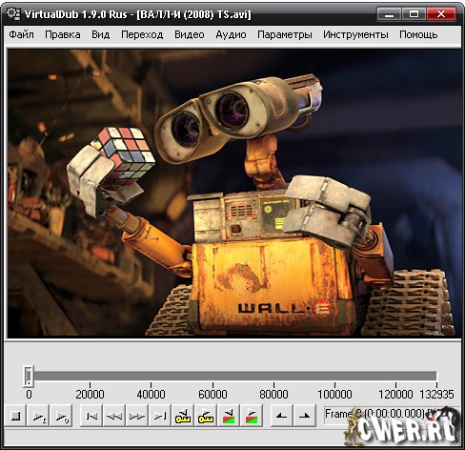
Task: Open the Правка menu
Action: 63,34
